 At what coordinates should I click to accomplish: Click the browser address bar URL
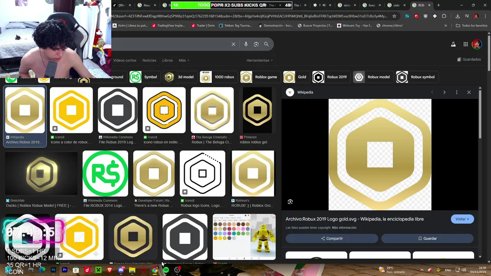tap(249, 16)
